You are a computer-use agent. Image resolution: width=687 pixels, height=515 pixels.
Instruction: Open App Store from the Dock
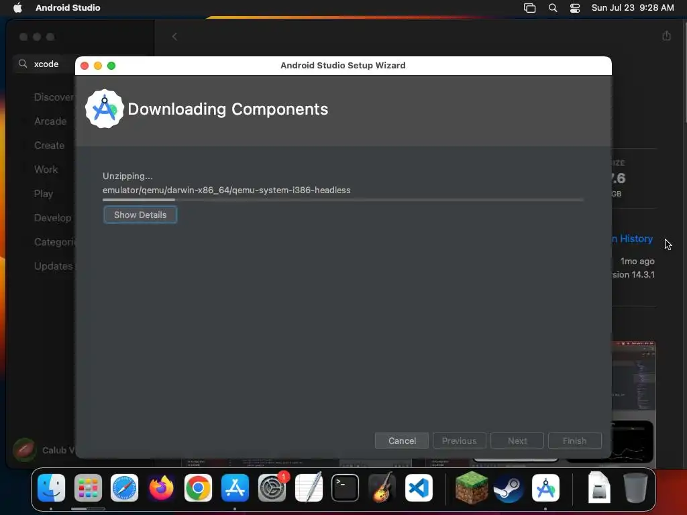tap(235, 488)
